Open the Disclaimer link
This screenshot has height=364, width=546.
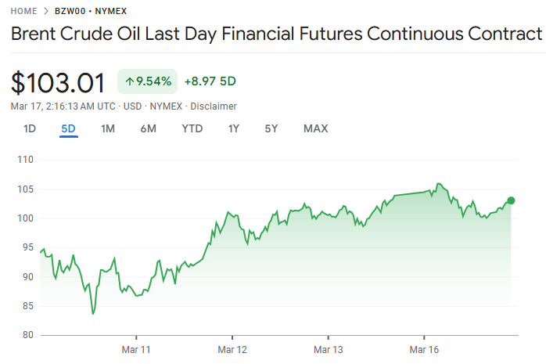click(214, 106)
